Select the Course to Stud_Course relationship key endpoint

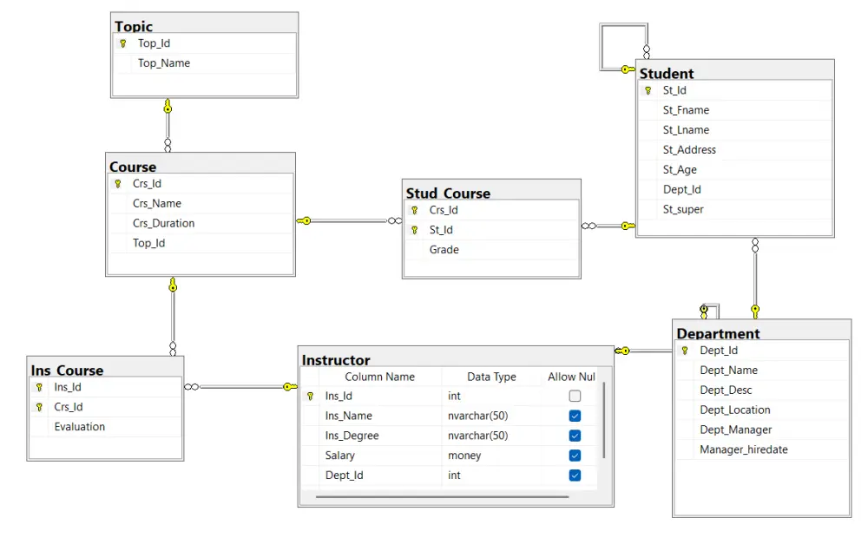304,220
